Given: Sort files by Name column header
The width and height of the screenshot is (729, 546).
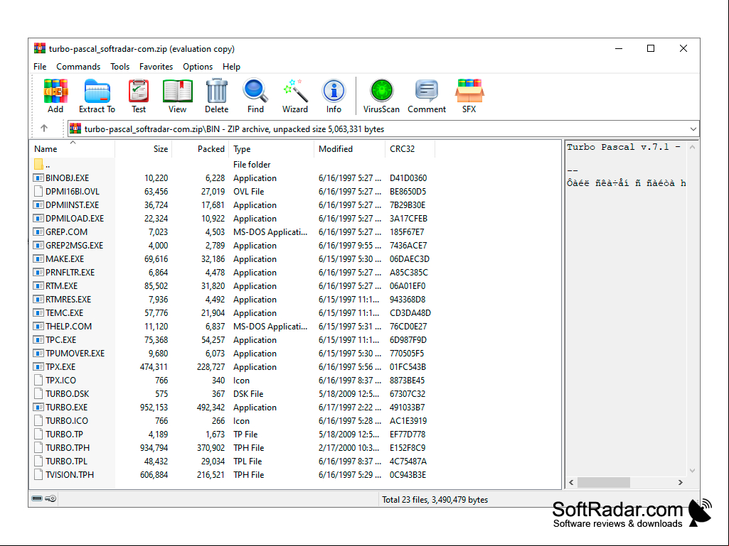Looking at the screenshot, I should pos(72,148).
